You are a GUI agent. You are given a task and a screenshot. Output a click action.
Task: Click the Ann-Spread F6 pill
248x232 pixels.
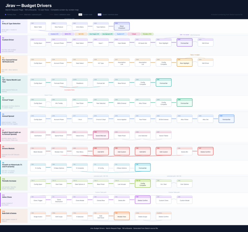click(107, 34)
